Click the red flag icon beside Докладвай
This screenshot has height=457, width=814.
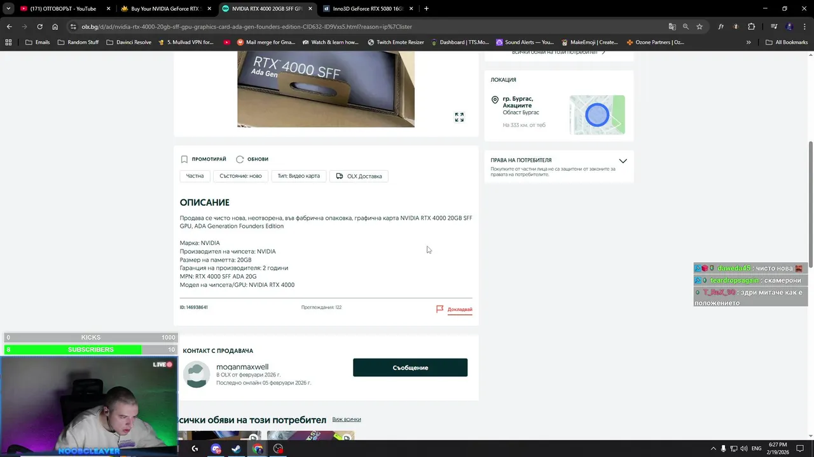(439, 309)
